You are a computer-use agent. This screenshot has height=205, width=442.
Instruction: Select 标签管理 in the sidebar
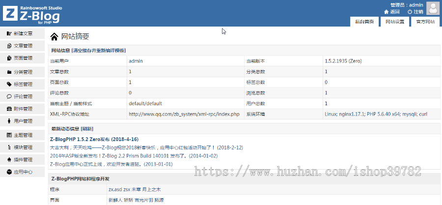coord(22,85)
